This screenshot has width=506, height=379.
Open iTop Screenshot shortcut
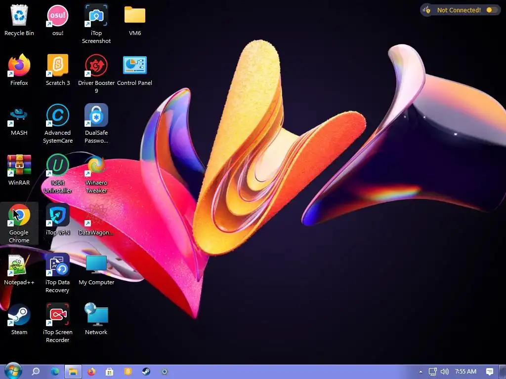tap(96, 24)
